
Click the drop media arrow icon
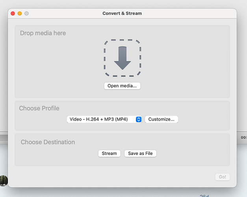tap(122, 58)
